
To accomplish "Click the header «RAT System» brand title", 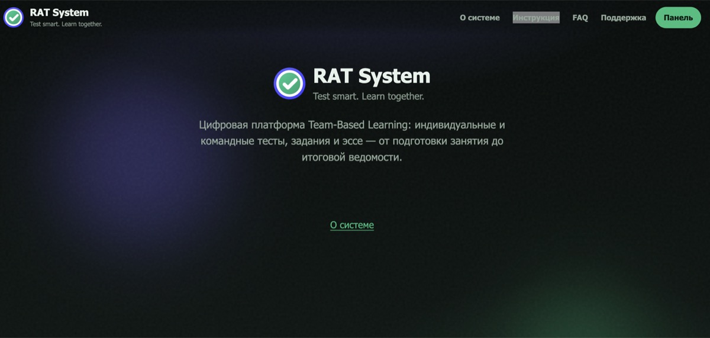I will [x=59, y=12].
